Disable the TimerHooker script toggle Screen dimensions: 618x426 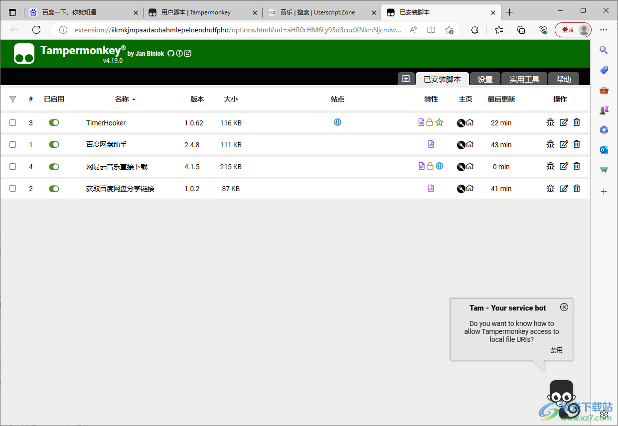coord(54,122)
